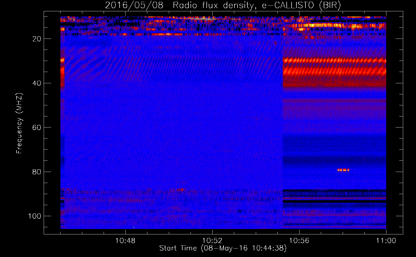The image size is (416, 257).
Task: Click the 10:56 time tick label
Action: pyautogui.click(x=299, y=241)
